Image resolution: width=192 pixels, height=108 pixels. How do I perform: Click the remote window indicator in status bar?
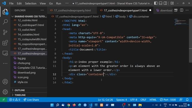(4, 100)
